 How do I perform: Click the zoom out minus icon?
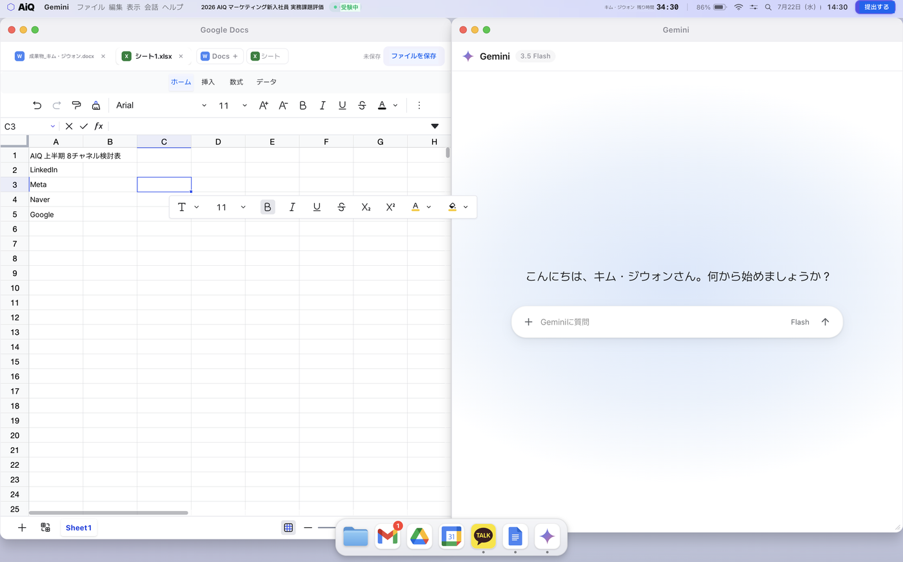coord(308,528)
